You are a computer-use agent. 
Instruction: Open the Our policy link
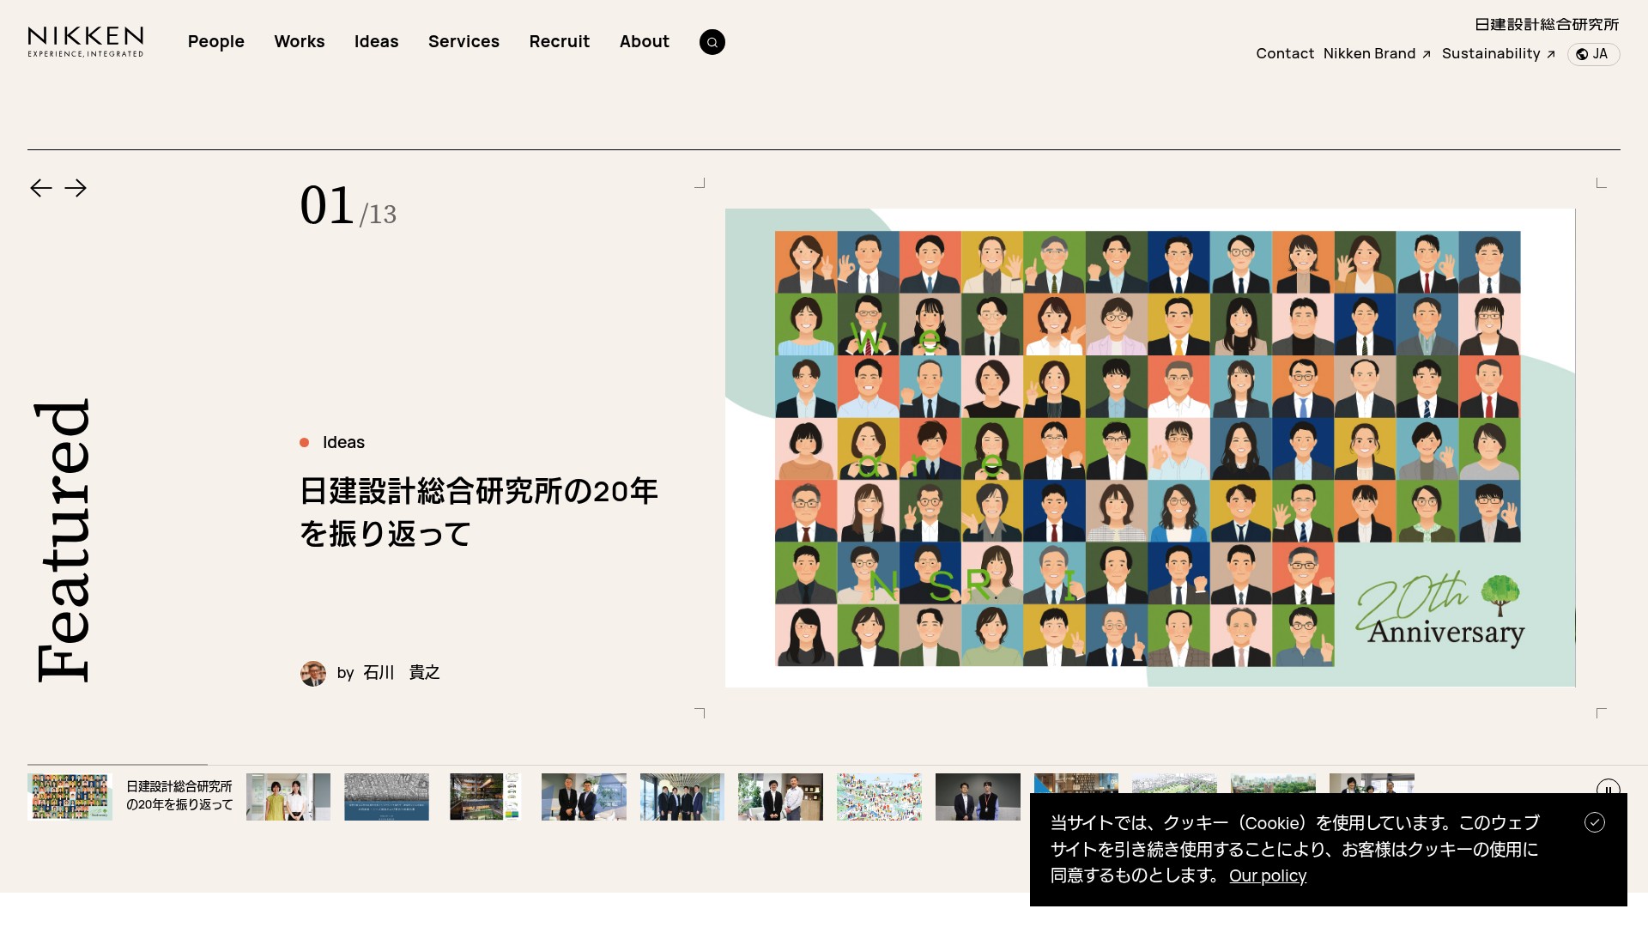(x=1268, y=875)
